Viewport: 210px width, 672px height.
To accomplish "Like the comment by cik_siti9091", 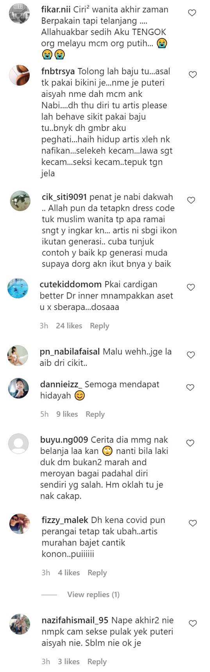I will click(x=191, y=200).
